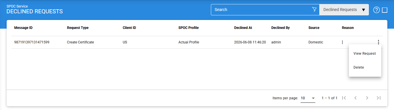Click the 2026-06-08 11:46:20 timestamp
Screen dimensions: 394x110
click(250, 42)
